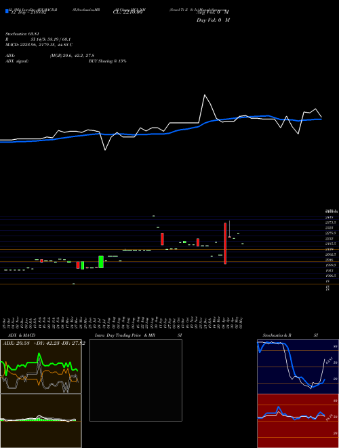Click the last date label on the x-axis
339x448 pixels.
pyautogui.click(x=241, y=323)
